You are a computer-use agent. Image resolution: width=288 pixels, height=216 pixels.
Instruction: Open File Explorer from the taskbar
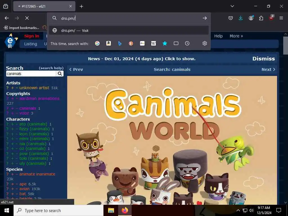pos(111,210)
